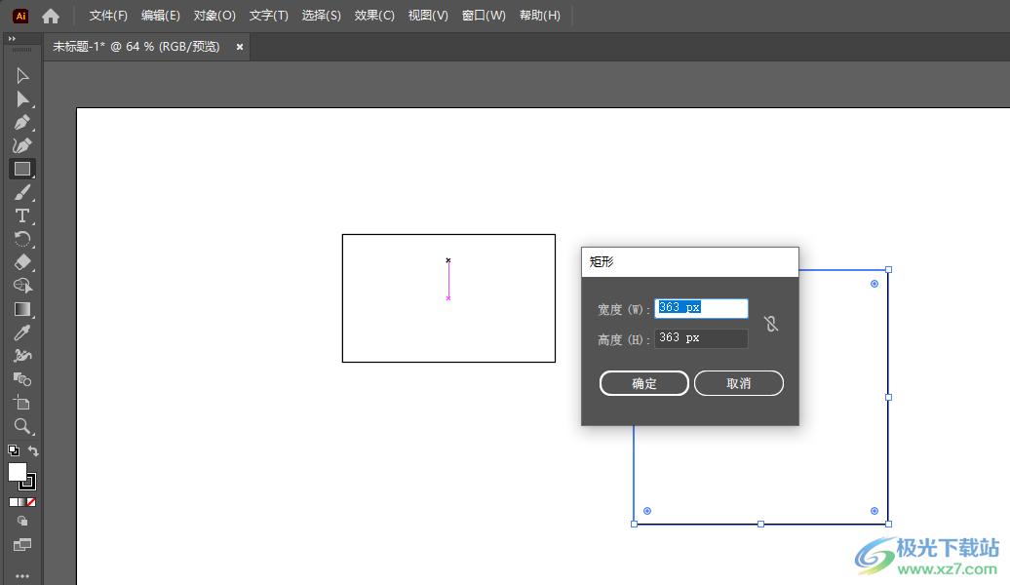Click top-right live corner widget
The image size is (1010, 585).
click(874, 284)
